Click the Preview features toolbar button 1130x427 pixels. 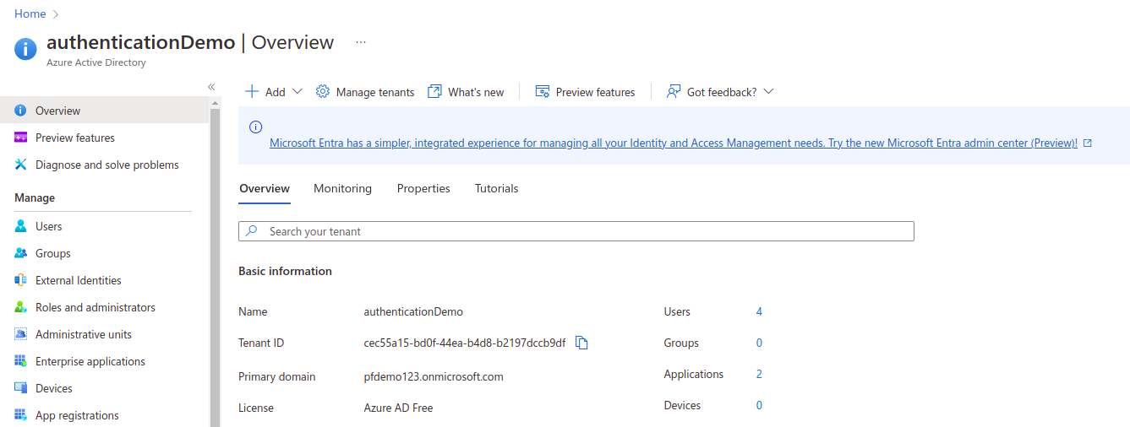coord(585,91)
